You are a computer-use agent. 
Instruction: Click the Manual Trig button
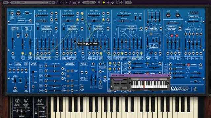(x=151, y=34)
